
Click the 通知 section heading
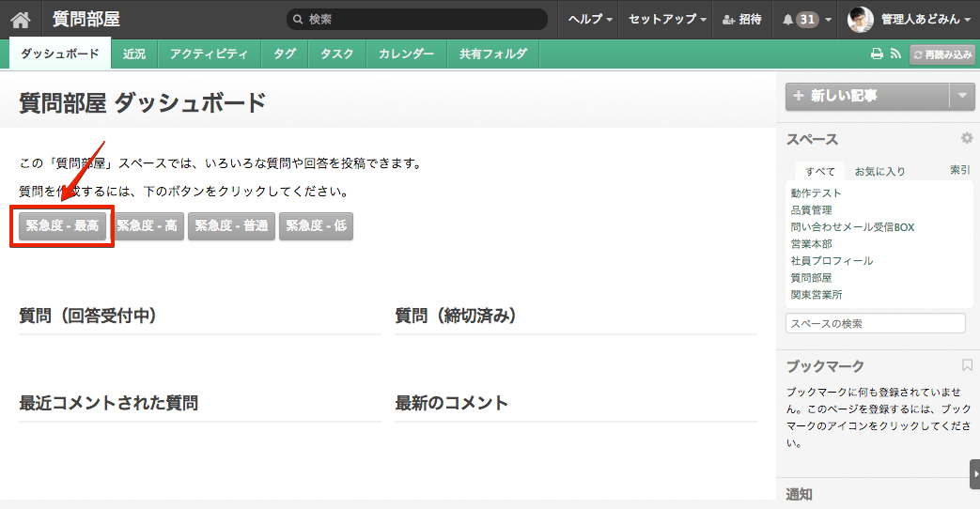point(799,494)
